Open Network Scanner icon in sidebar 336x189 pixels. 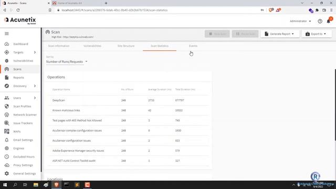(x=7, y=115)
